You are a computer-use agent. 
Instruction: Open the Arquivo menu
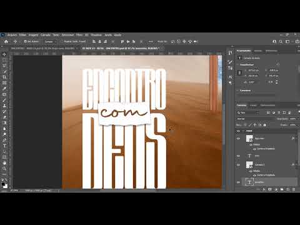[12, 35]
